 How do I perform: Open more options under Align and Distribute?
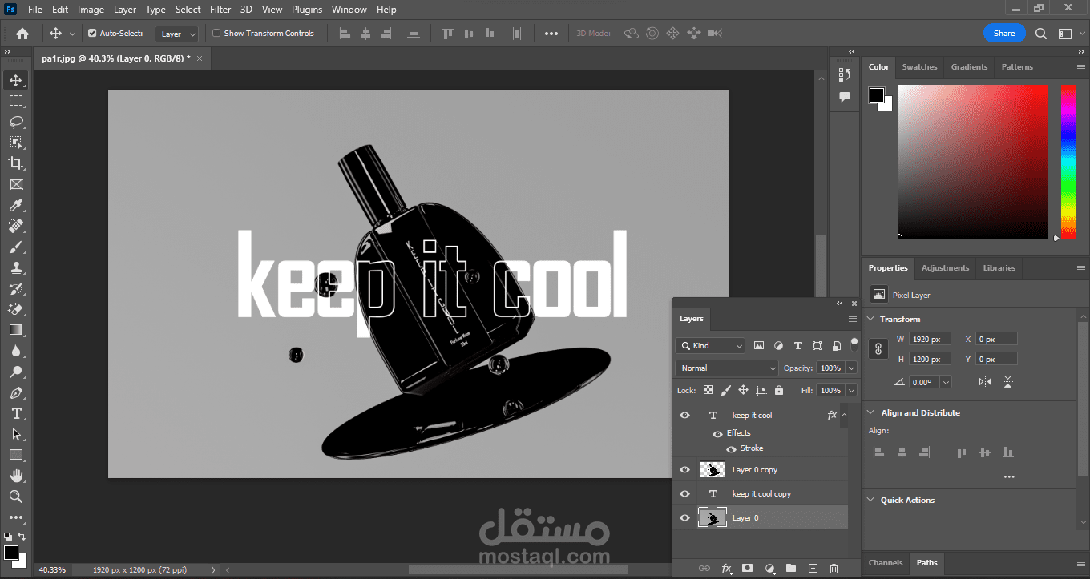pos(1009,476)
